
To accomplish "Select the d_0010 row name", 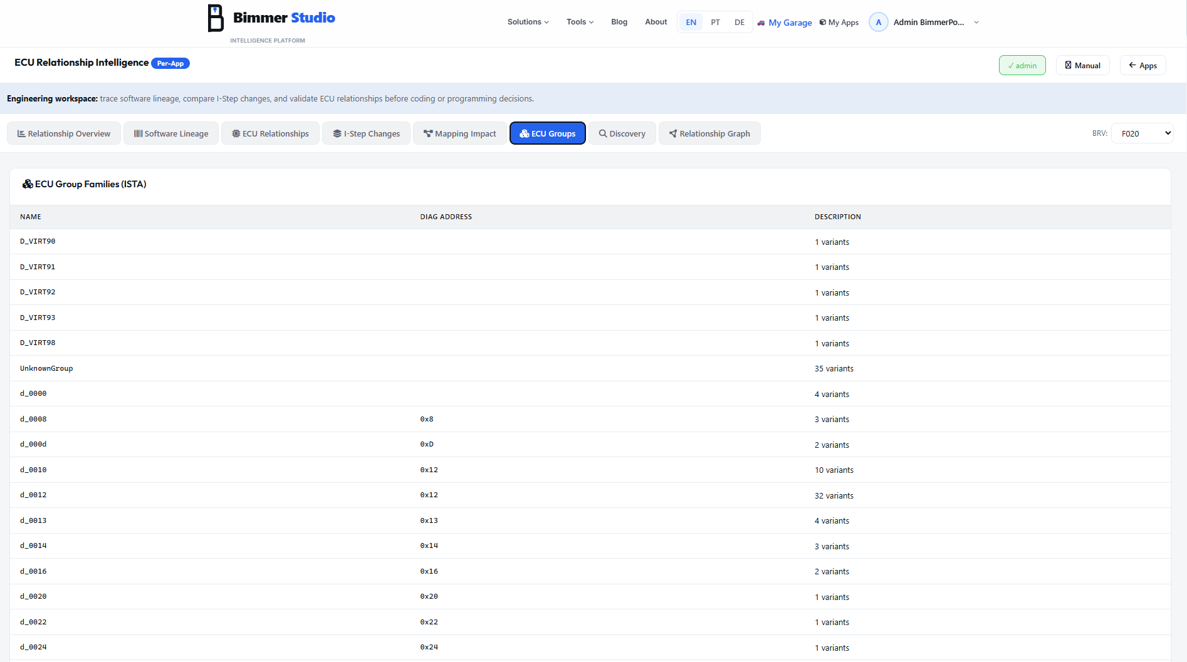I will click(x=33, y=470).
